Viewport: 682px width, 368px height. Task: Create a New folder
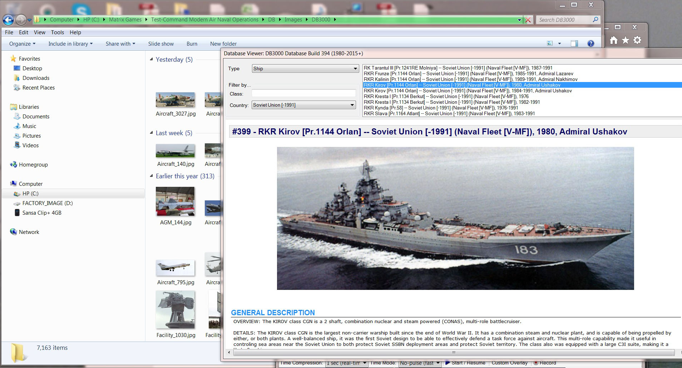(223, 44)
